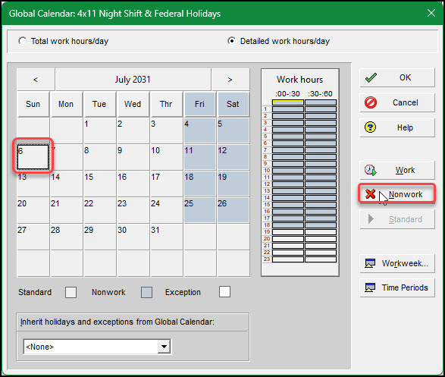Select the Fri column header
445x377 pixels.
tap(199, 104)
